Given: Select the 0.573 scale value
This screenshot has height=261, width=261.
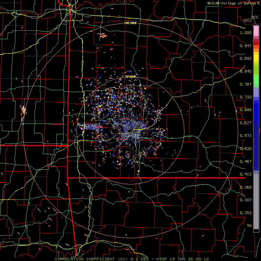Looking at the screenshot, I should (246, 136).
